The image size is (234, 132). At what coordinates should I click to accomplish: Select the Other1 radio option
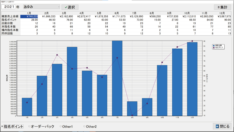pyautogui.click(x=61, y=127)
